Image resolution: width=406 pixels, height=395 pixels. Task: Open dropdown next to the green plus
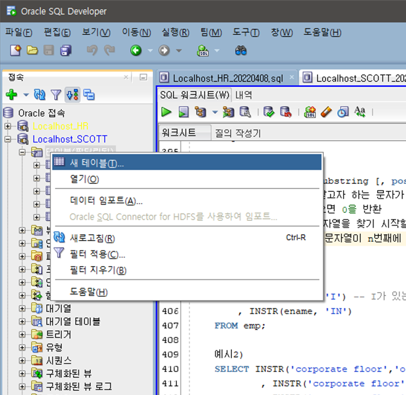pos(26,95)
